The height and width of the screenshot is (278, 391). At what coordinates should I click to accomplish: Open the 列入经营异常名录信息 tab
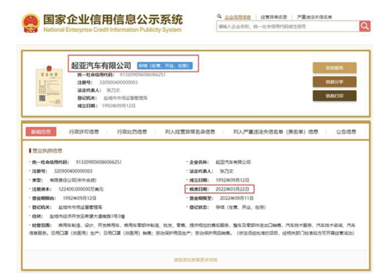coord(190,131)
